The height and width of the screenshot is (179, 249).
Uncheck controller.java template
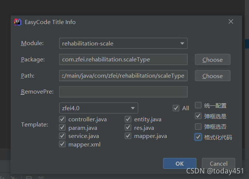click(62, 119)
